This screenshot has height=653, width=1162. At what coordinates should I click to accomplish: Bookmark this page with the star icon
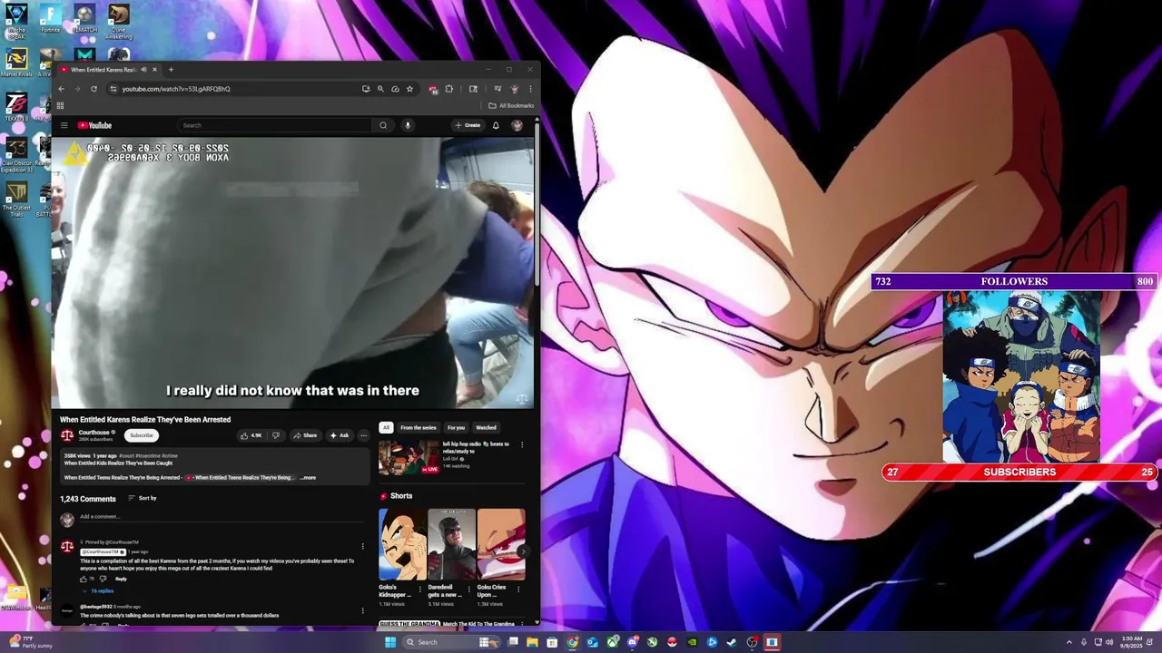(x=409, y=89)
